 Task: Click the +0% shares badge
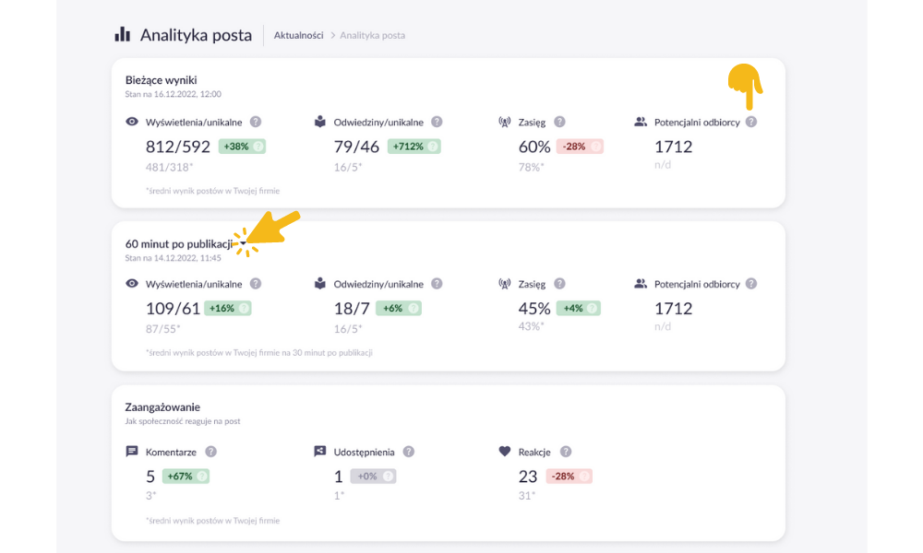click(373, 476)
